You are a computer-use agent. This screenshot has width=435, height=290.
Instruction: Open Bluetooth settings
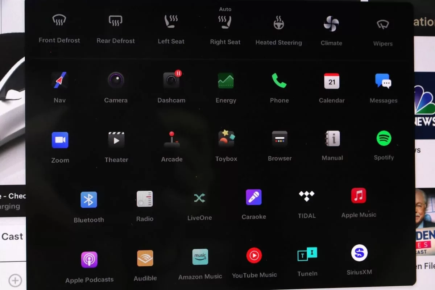pos(89,200)
